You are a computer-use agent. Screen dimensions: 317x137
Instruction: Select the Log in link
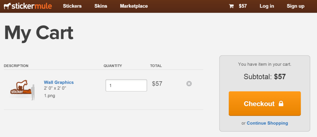coord(267,6)
